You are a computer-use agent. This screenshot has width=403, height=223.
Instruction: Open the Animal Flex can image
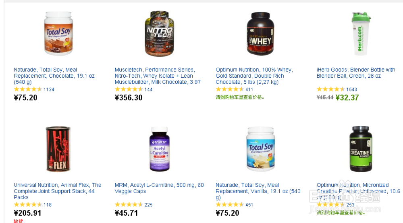[58, 149]
